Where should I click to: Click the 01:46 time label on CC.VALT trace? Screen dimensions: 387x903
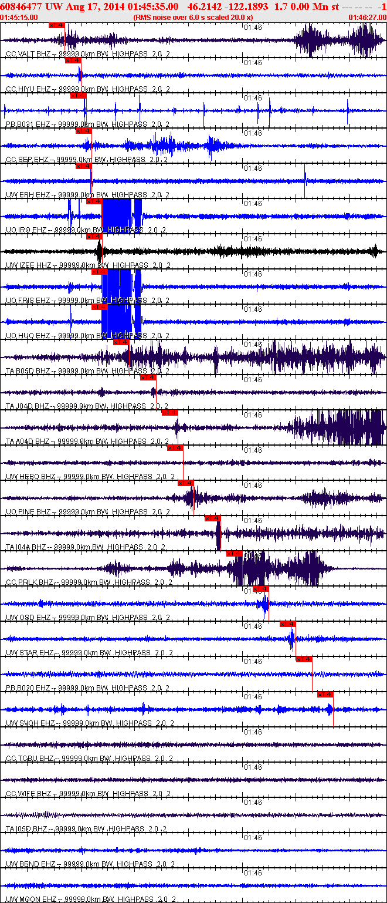point(253,28)
